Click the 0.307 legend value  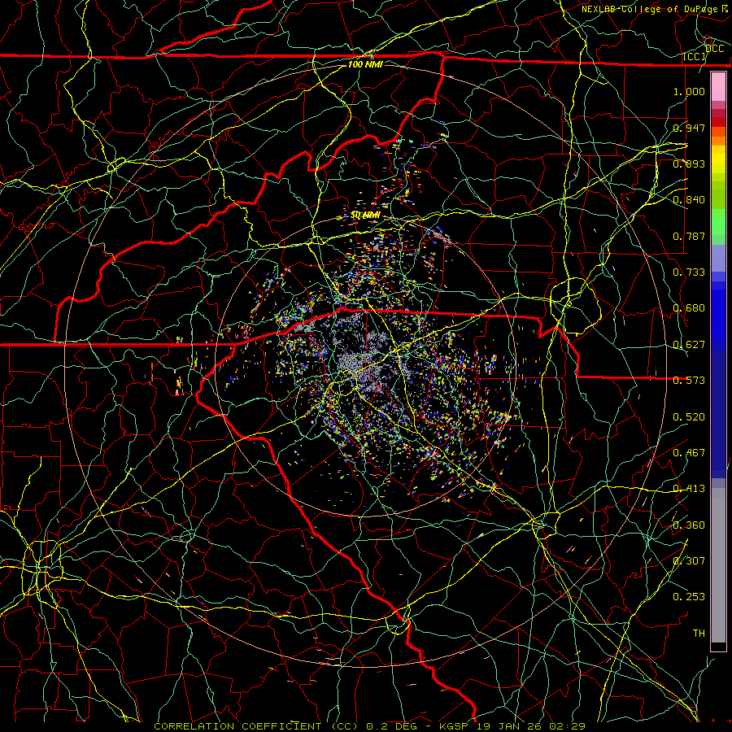689,561
